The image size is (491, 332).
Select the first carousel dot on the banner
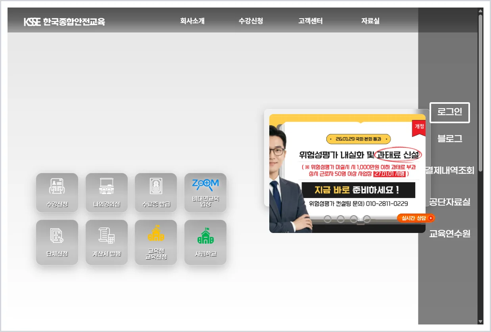[327, 219]
